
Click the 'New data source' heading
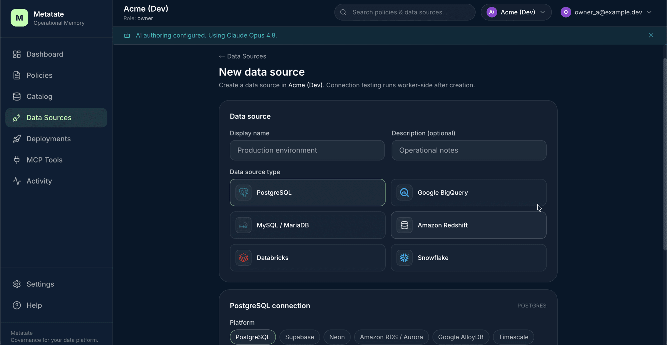tap(262, 72)
